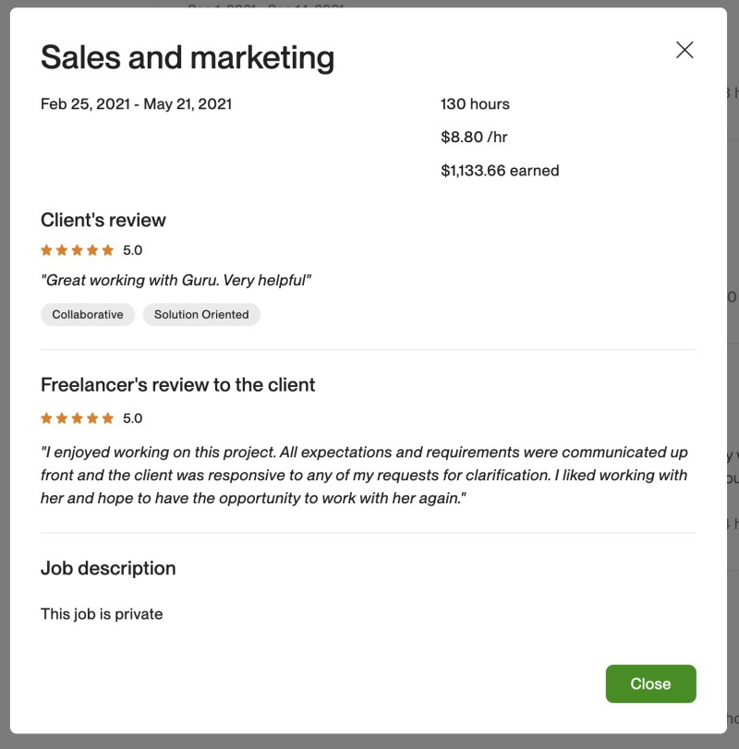
Task: Click the $8.80 /hr rate
Action: (474, 138)
